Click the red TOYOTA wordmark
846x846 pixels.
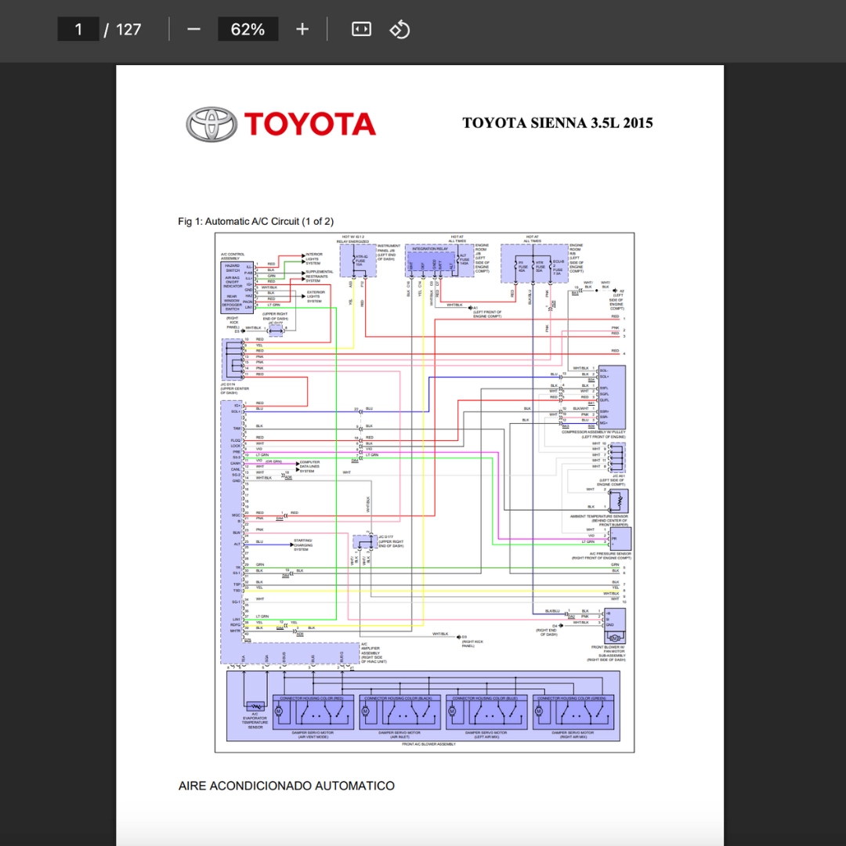click(309, 124)
